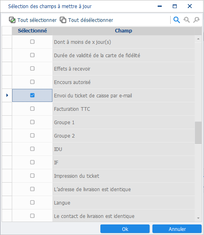Click the scrollbar down arrow

pyautogui.click(x=198, y=218)
